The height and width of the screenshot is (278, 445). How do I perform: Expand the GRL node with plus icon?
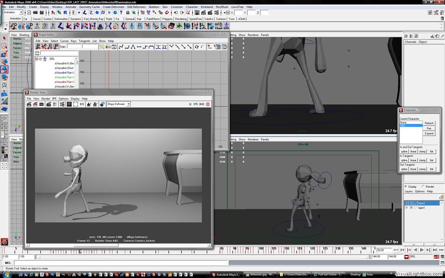(x=37, y=59)
